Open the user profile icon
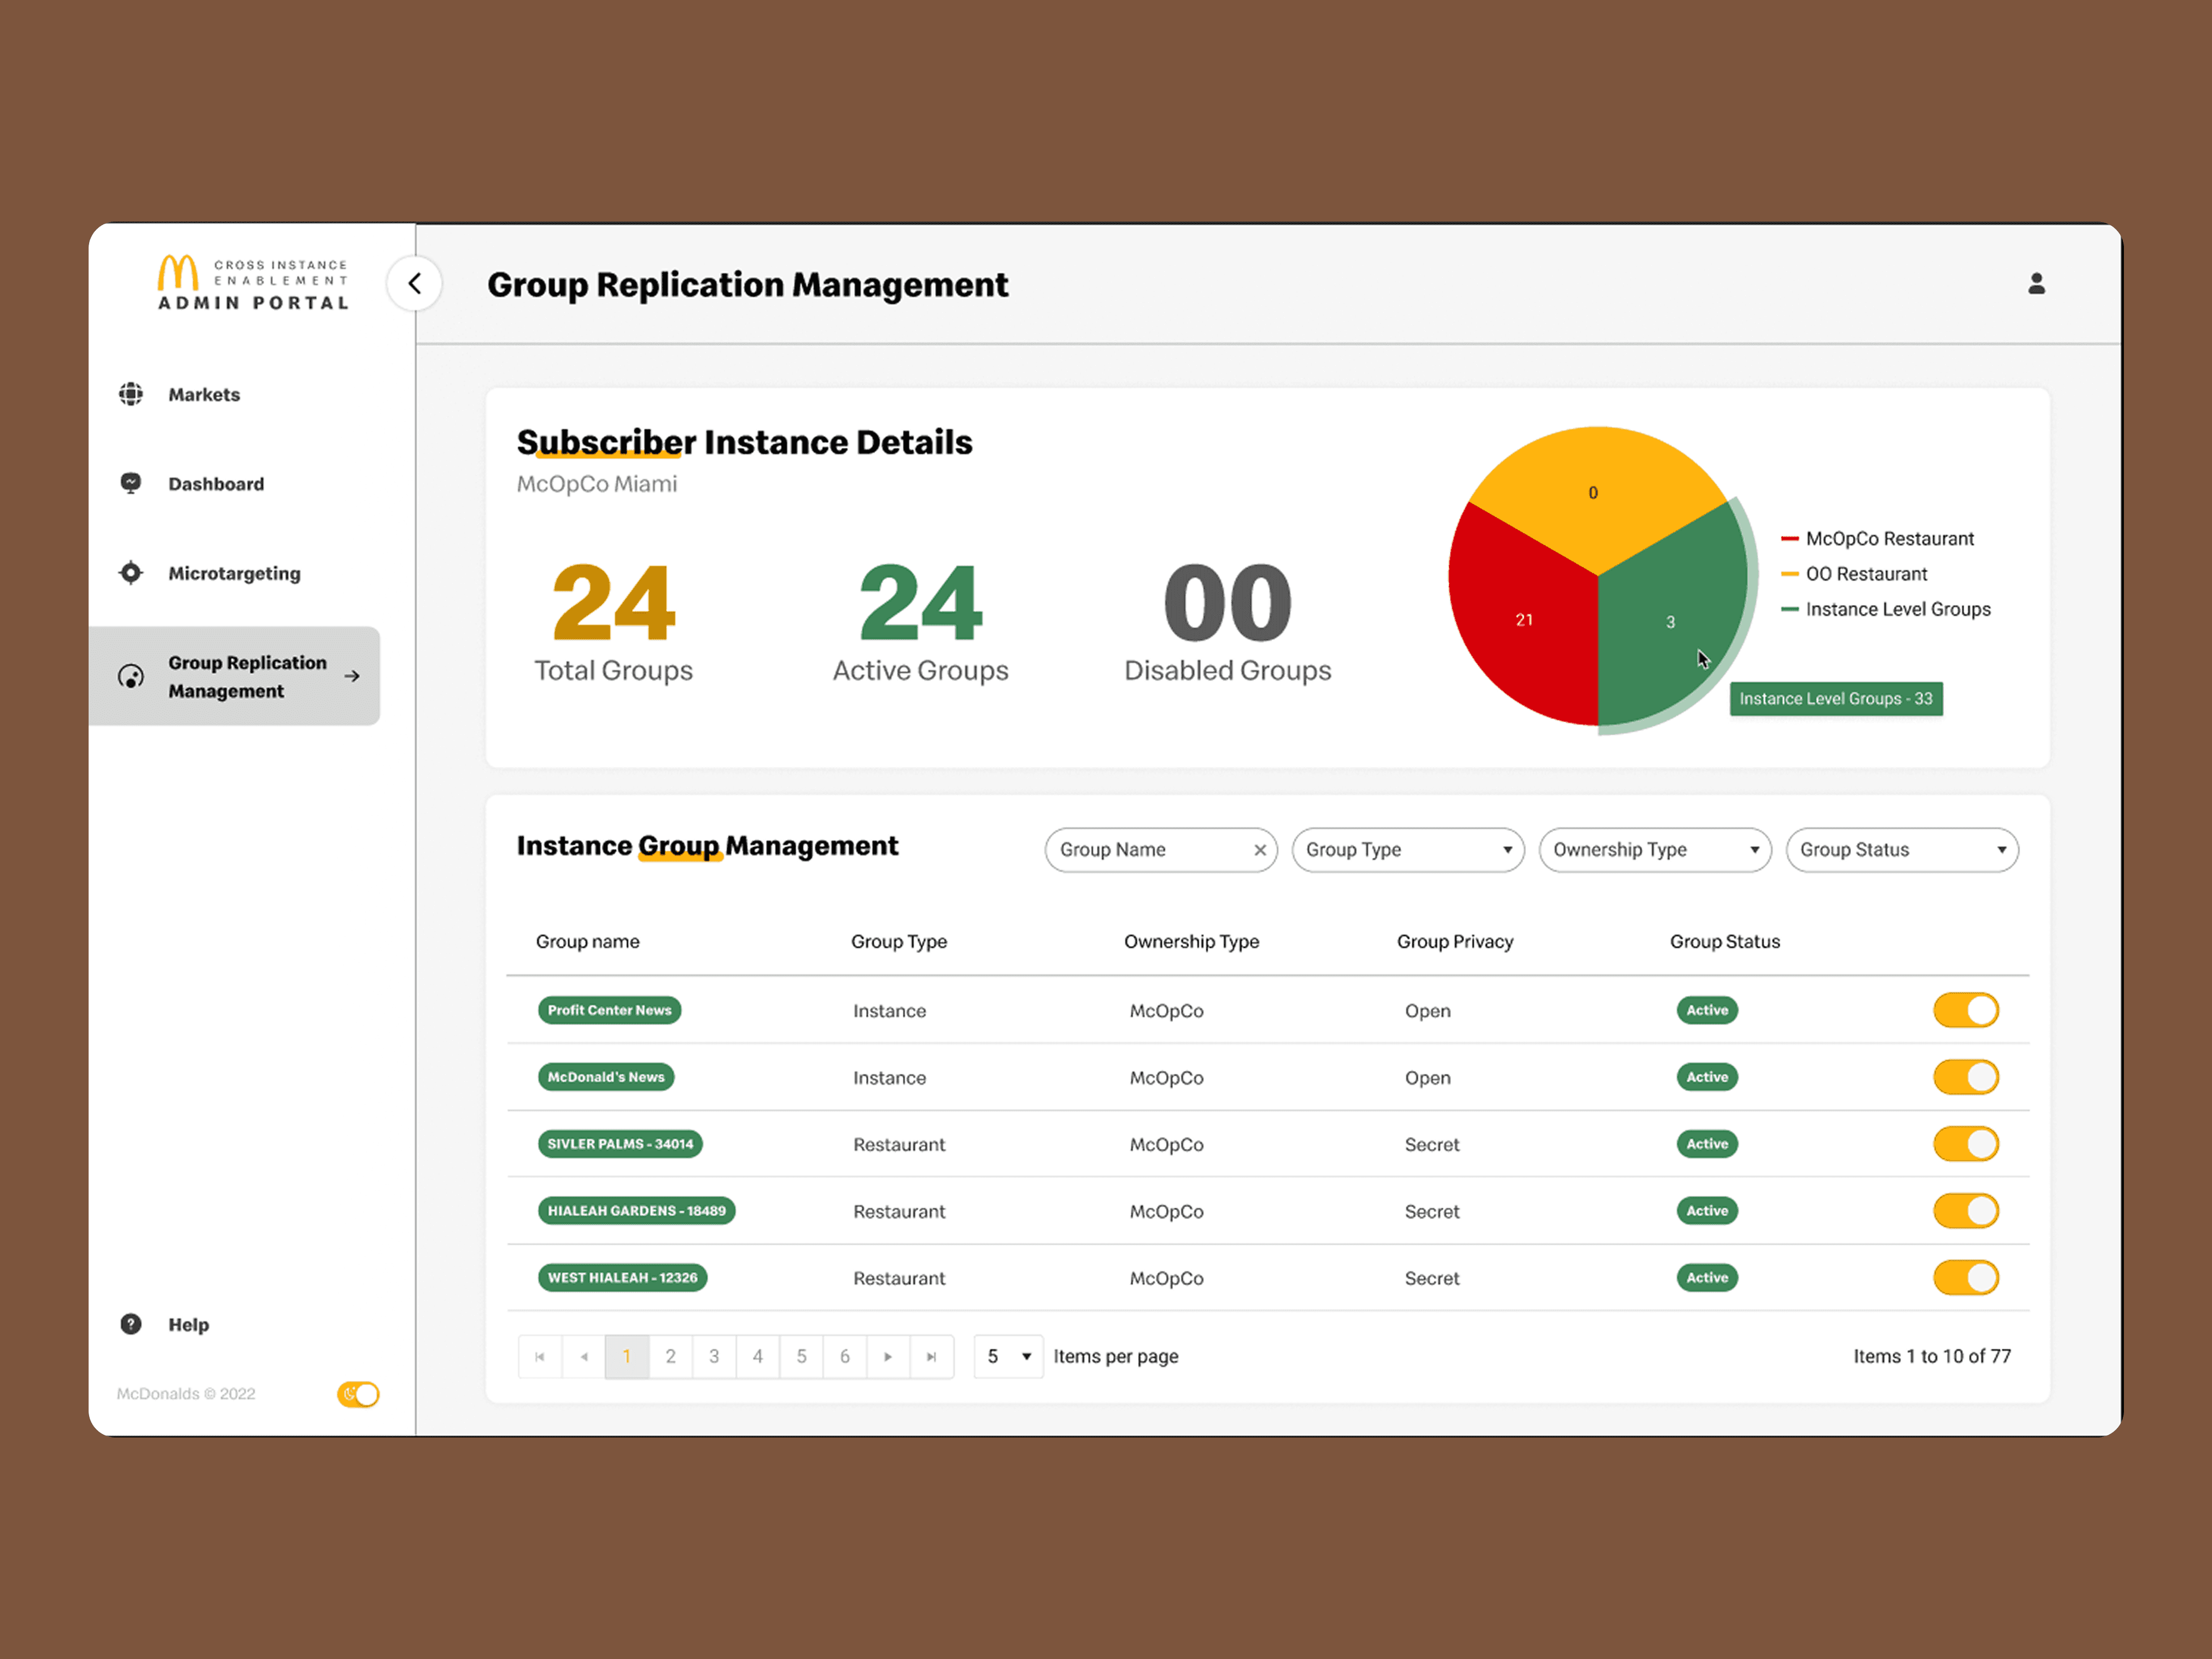Viewport: 2212px width, 1659px height. click(x=2036, y=284)
